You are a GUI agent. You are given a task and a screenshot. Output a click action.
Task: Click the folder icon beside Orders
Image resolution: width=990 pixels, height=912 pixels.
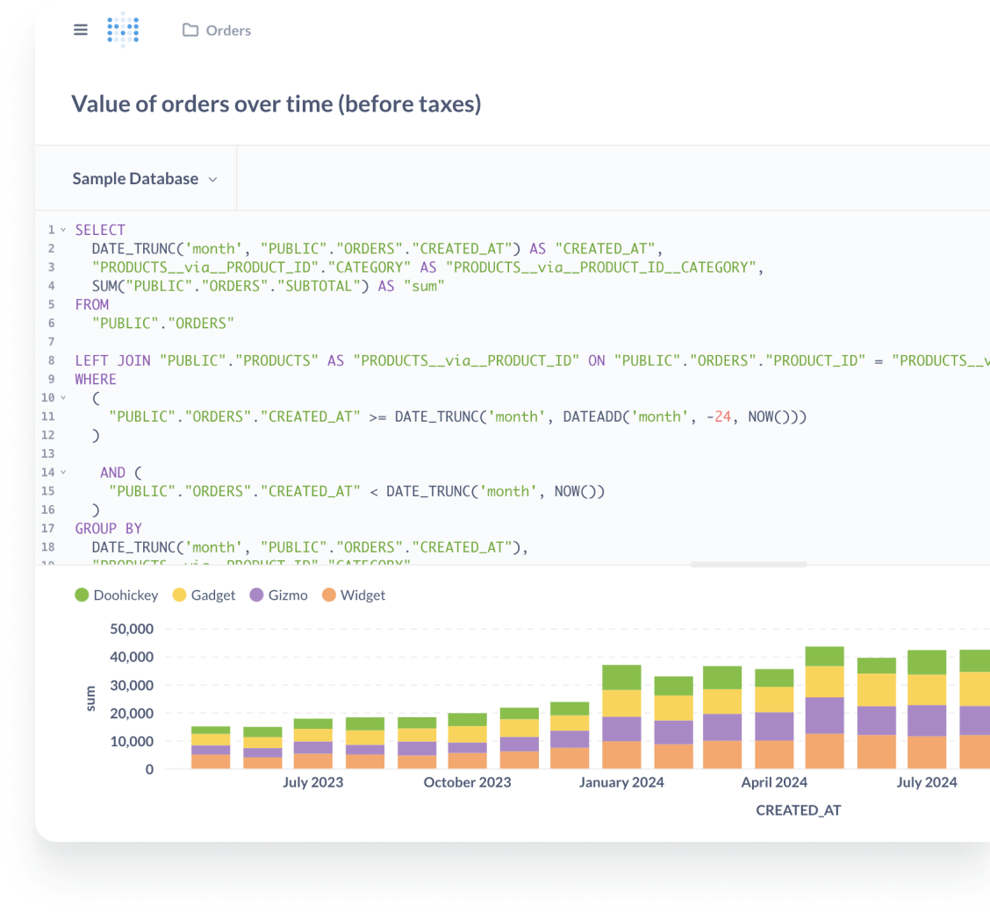pyautogui.click(x=190, y=31)
